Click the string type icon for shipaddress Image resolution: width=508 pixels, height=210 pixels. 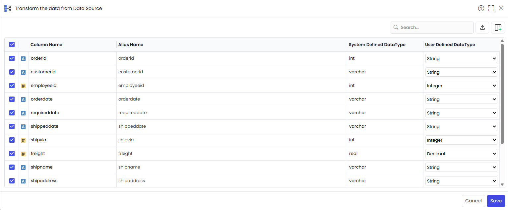tap(23, 181)
